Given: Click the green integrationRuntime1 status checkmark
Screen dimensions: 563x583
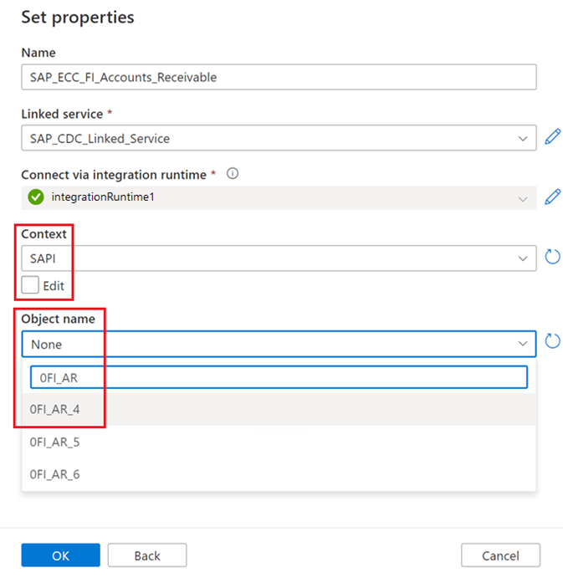Looking at the screenshot, I should coord(35,198).
